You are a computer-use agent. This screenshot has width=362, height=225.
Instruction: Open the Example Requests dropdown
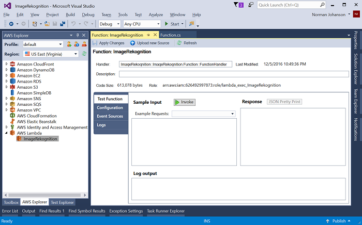click(x=232, y=114)
